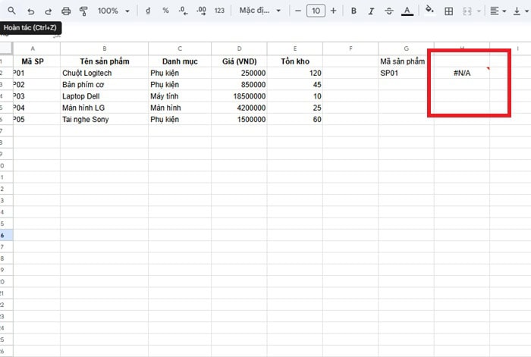Format as percent icon
Image resolution: width=531 pixels, height=357 pixels.
[165, 11]
